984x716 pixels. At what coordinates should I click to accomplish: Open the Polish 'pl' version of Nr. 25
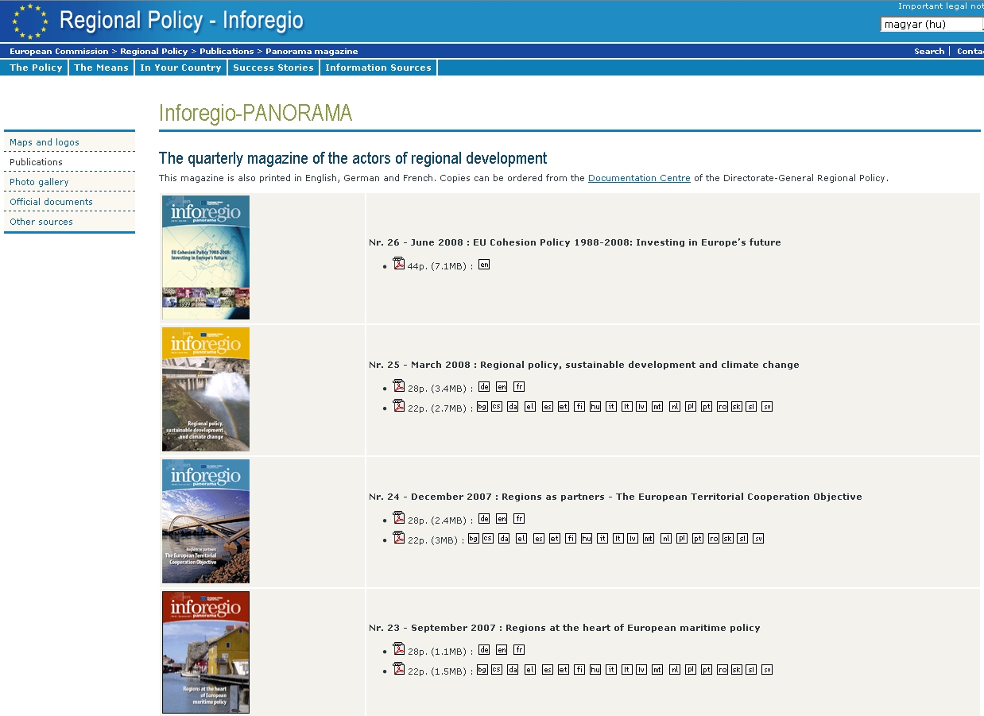[x=691, y=407]
